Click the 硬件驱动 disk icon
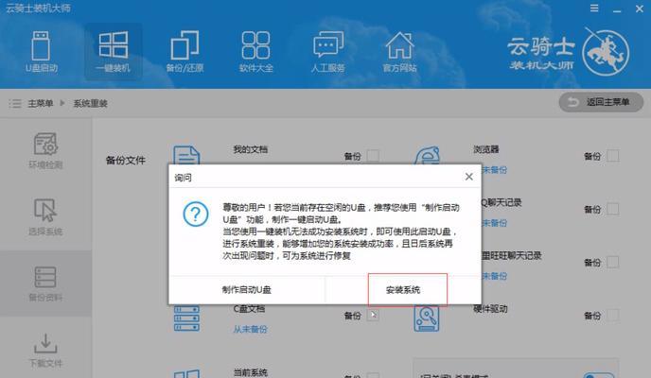The width and height of the screenshot is (651, 378). click(x=427, y=318)
